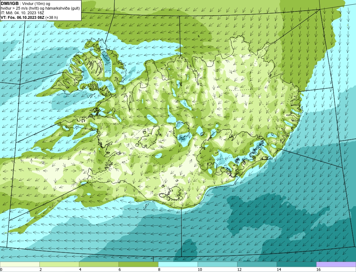
Task: Click the 'VT: Fös. 06.10.2023 08Z' valid time line
Action: 22,17
